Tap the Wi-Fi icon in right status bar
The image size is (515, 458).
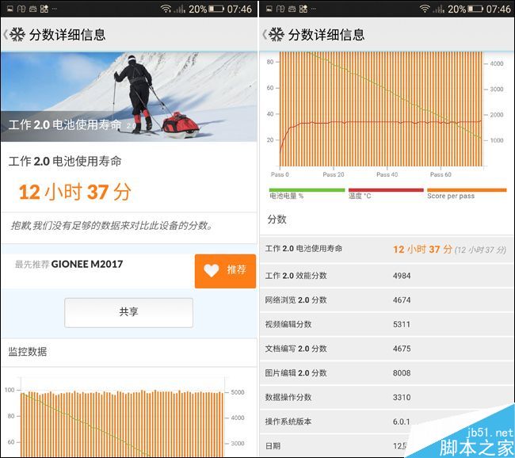425,9
